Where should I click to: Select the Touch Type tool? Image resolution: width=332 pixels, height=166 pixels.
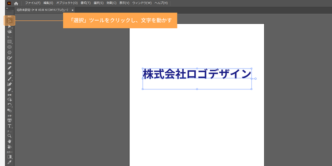coord(10,120)
